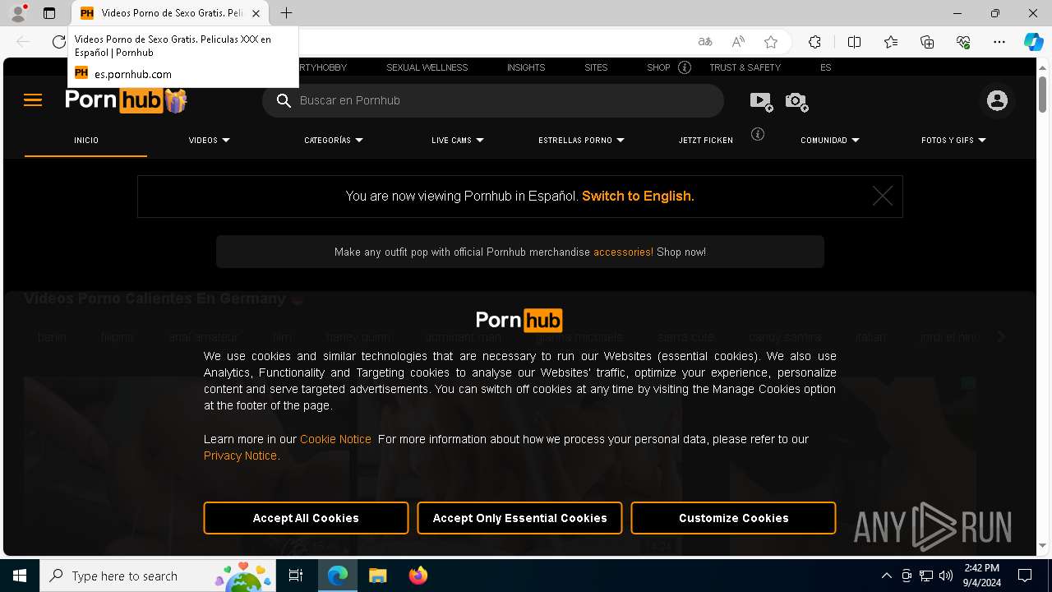Open the JETZT FICKEN menu item
This screenshot has height=592, width=1052.
coord(705,141)
